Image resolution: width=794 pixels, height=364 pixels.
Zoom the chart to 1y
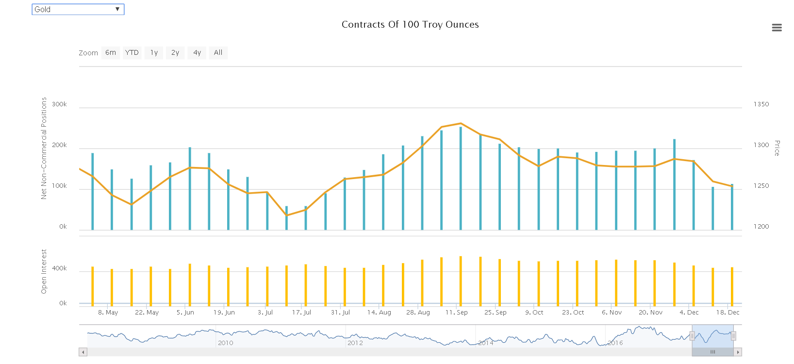point(154,52)
